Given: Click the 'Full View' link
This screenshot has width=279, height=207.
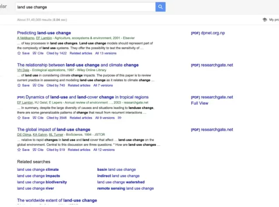Looking at the screenshot, I should (x=200, y=103).
